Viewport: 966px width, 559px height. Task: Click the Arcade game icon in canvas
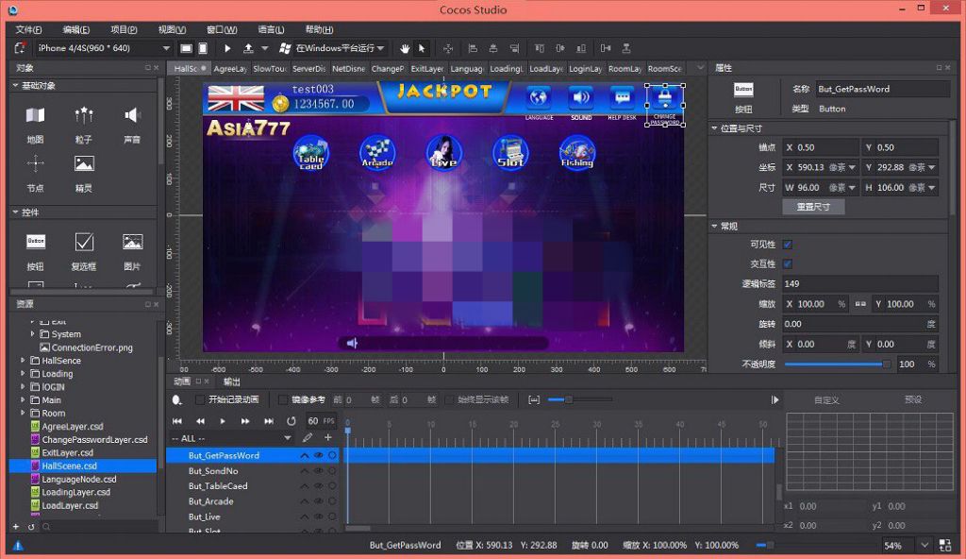[377, 152]
